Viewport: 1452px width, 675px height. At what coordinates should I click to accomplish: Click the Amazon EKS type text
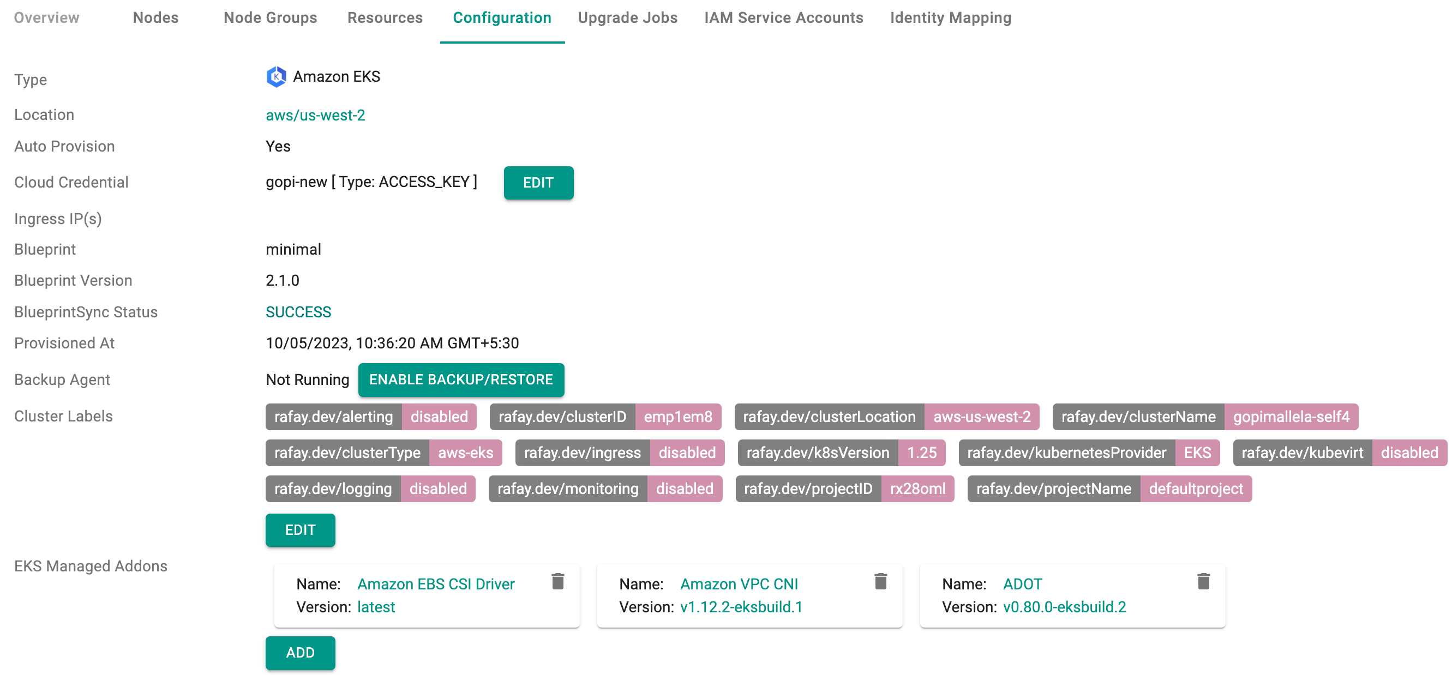point(337,77)
